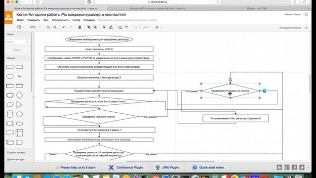Select the diamond shape in the palette
316x178 pixels.
point(19,95)
